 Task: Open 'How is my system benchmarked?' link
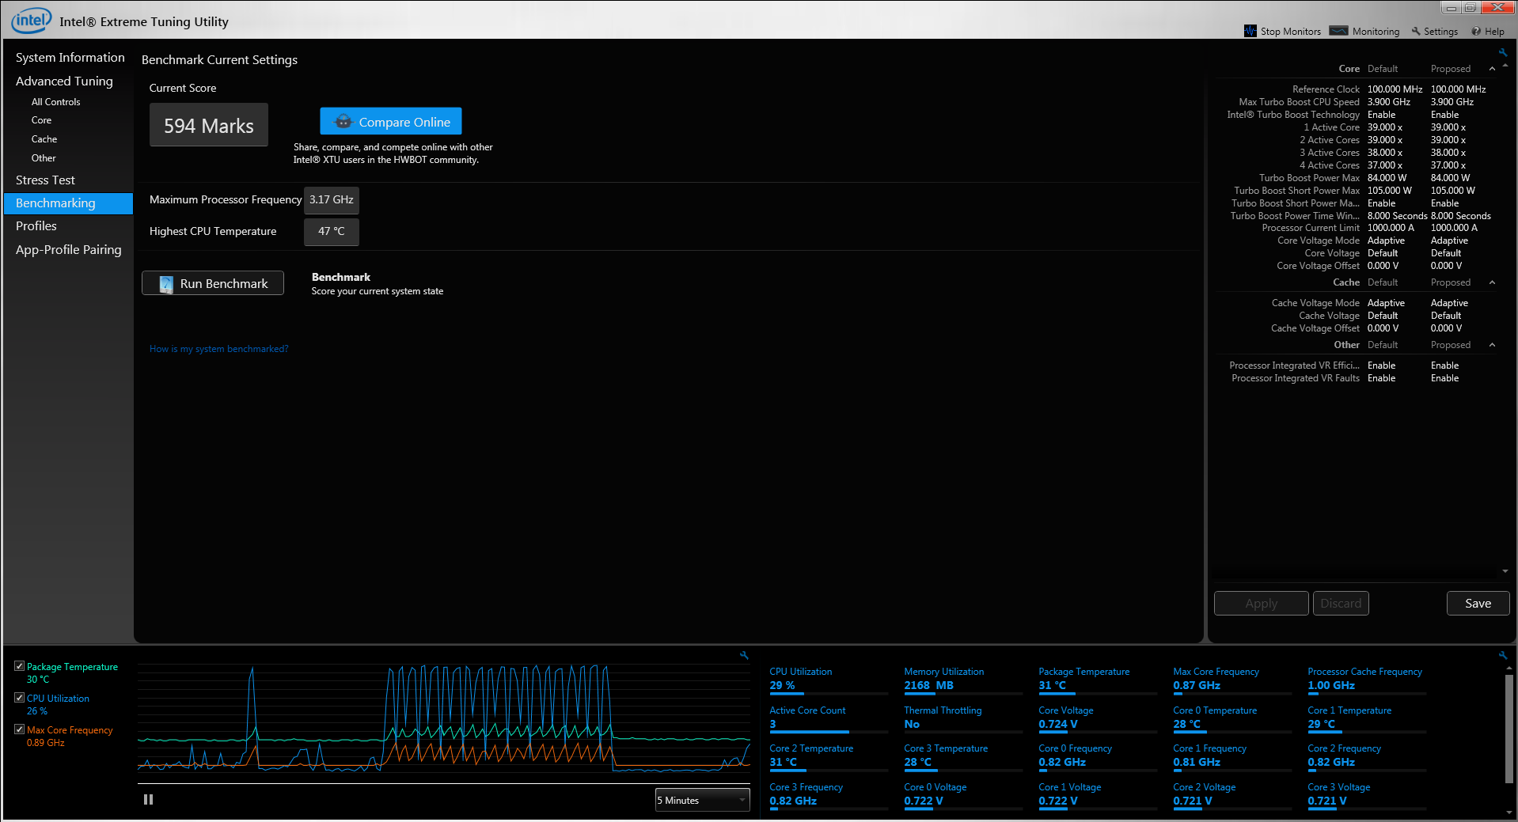click(x=218, y=349)
